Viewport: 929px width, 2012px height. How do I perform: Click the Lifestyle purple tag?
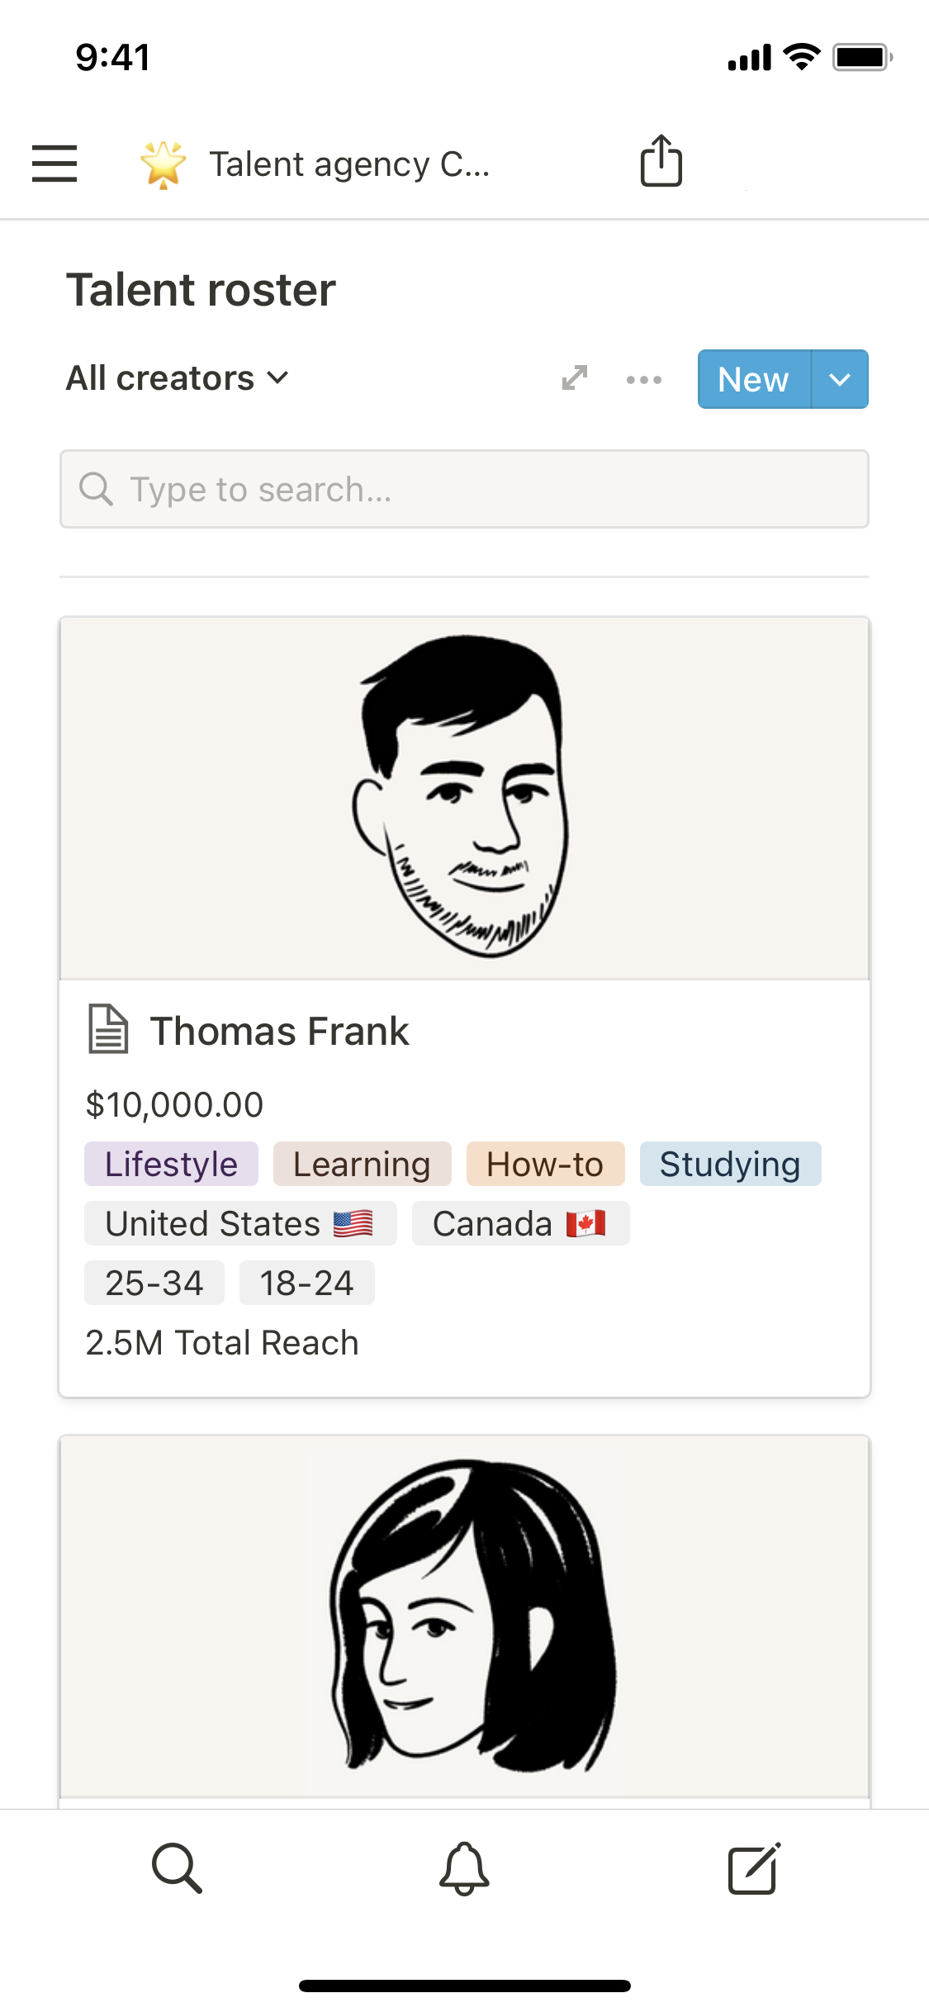pyautogui.click(x=171, y=1164)
